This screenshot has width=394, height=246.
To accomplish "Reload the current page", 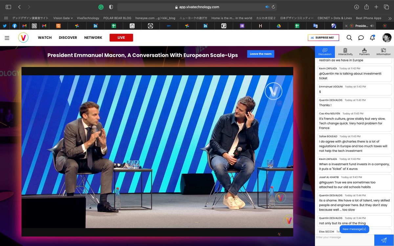I will click(x=273, y=7).
